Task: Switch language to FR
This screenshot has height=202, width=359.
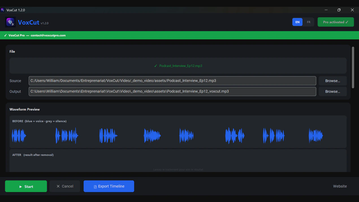Action: (308, 22)
